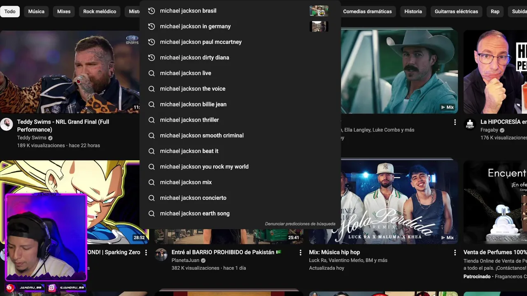Select 'Comedias dramáticas' filter chip

(367, 12)
